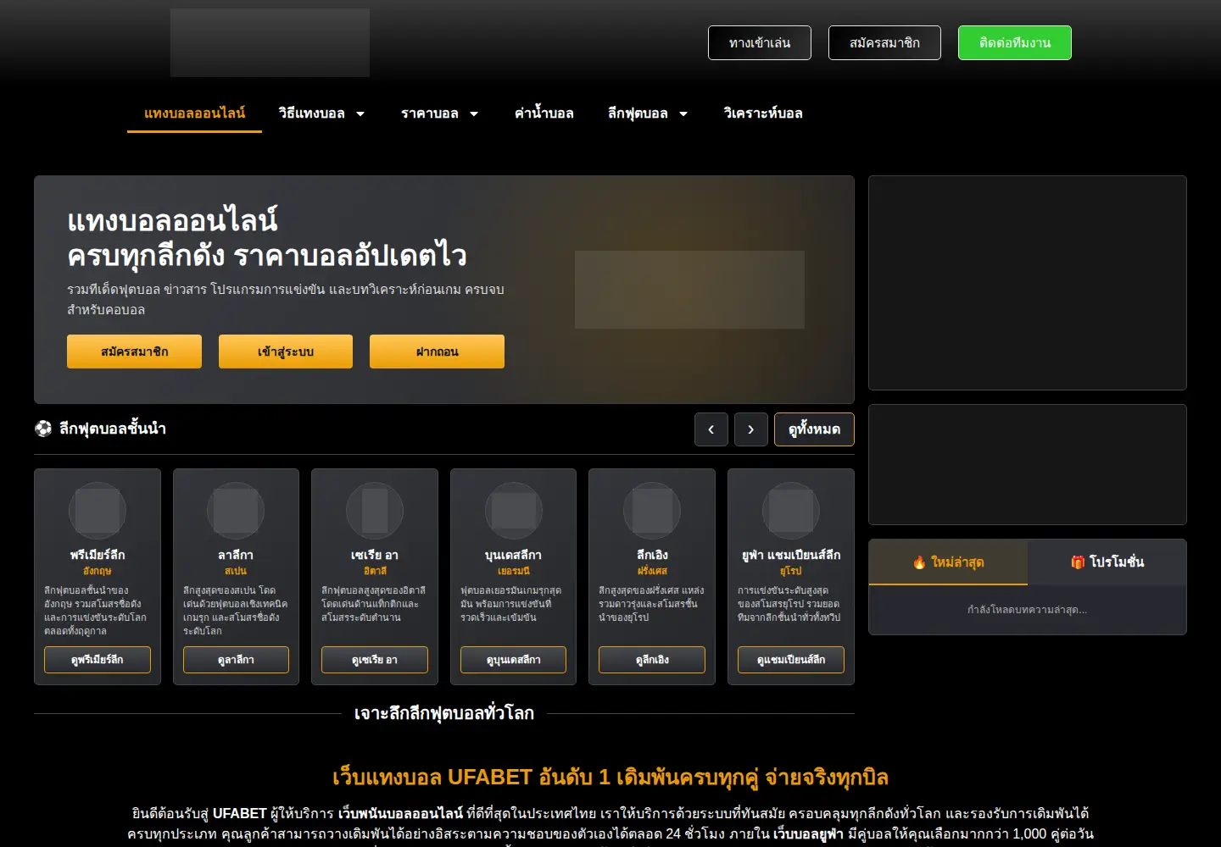Click the soccer ball icon beside ลีกฟุตบอลชั้นนำ

point(43,429)
